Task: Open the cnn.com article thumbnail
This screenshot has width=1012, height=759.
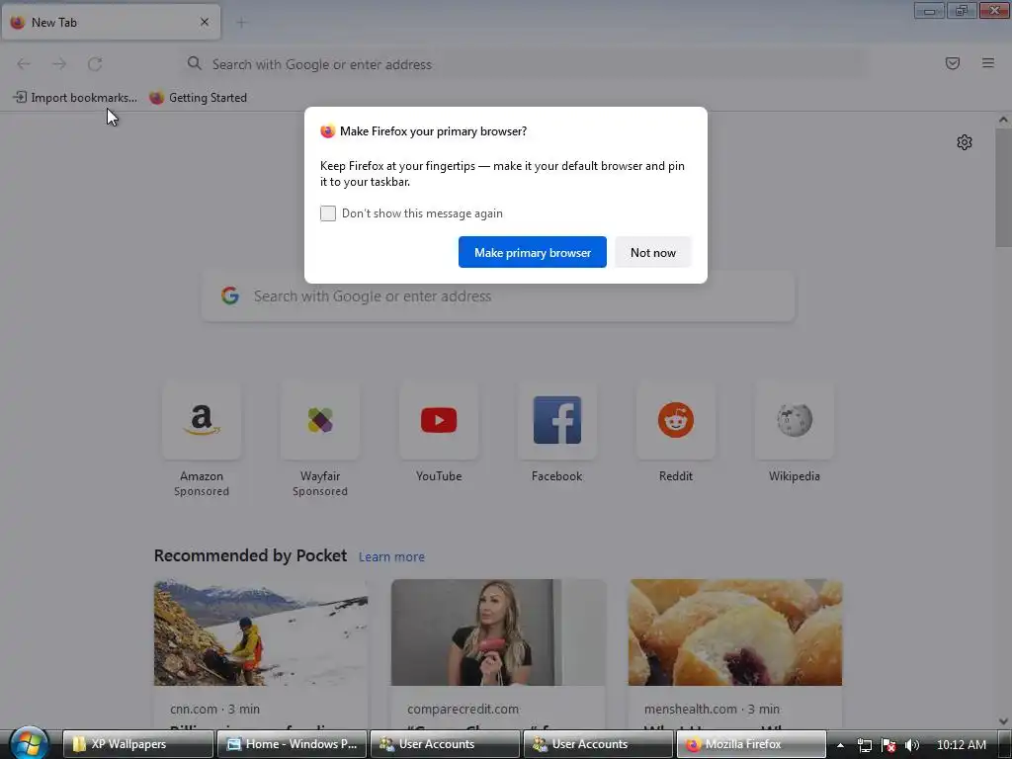Action: [x=261, y=632]
